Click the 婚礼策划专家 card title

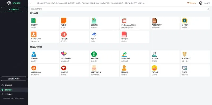(36, 72)
